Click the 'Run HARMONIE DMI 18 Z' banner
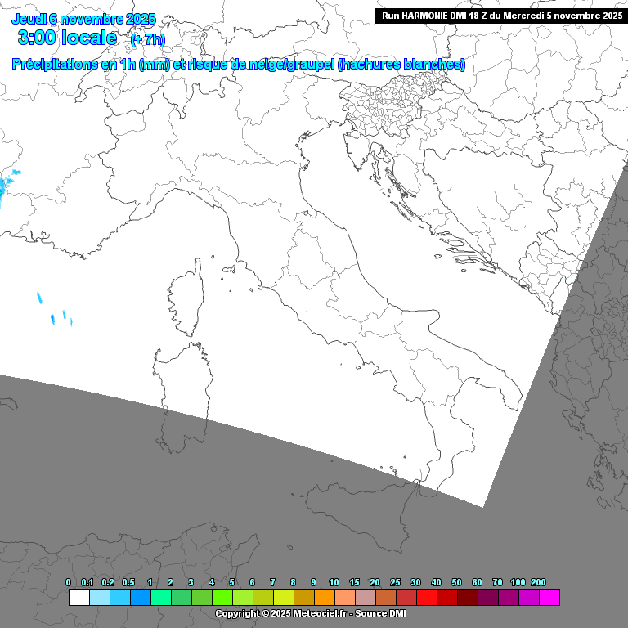Viewport: 628px width, 628px height. [501, 16]
